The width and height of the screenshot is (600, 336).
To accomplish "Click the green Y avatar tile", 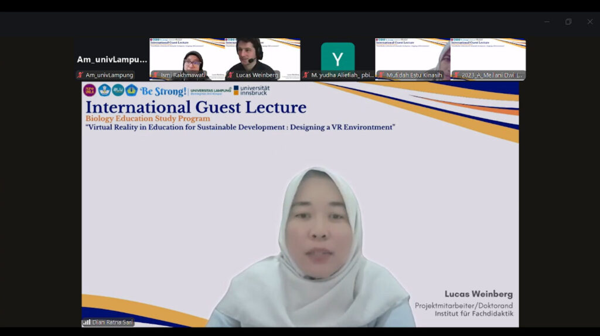I will (337, 57).
